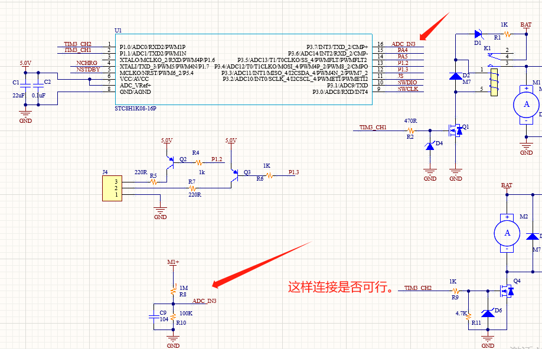Select diode D2 M7 symbol
This screenshot has height=349, width=542.
coord(456,76)
